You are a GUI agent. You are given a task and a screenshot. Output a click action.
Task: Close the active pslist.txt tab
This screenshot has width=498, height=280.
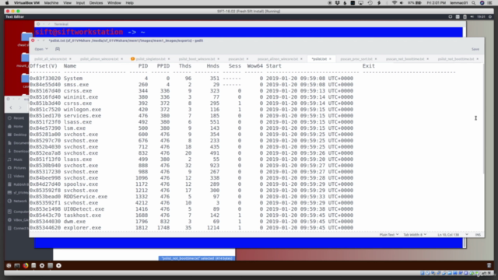330,59
